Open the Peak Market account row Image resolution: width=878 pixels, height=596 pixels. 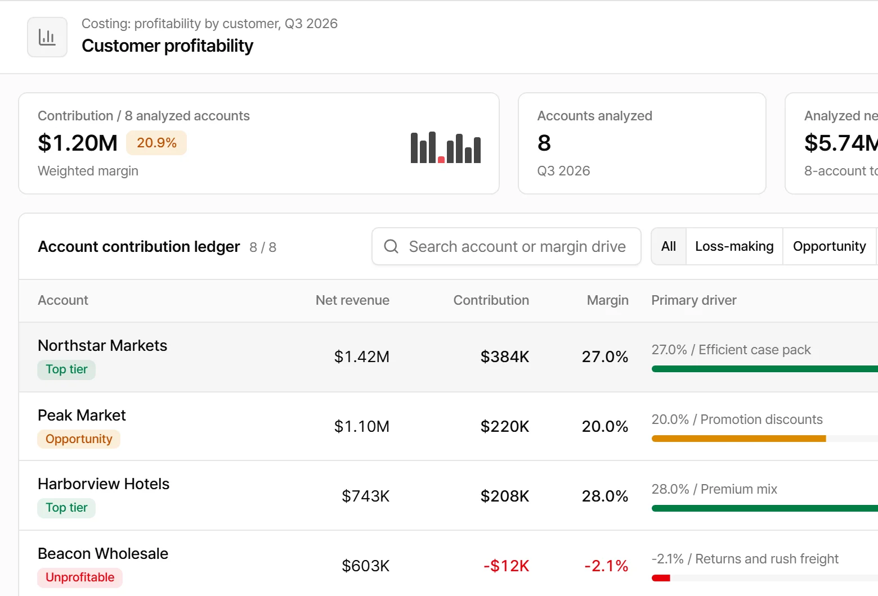[449, 427]
